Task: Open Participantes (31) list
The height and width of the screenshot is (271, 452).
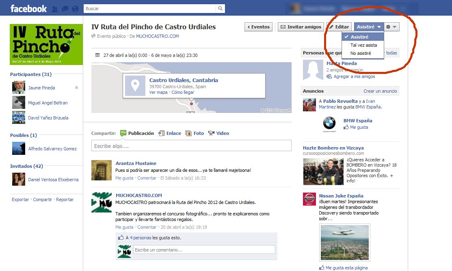Action: (x=31, y=74)
